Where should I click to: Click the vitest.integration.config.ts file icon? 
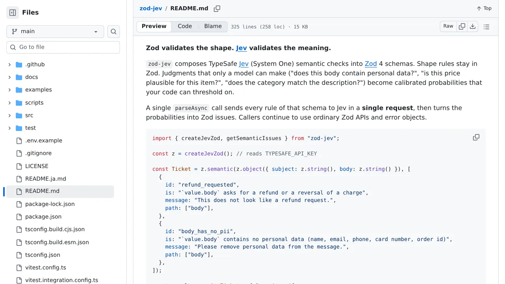pyautogui.click(x=19, y=280)
